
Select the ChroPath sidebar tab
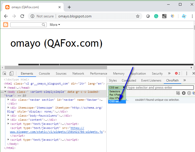(172, 80)
